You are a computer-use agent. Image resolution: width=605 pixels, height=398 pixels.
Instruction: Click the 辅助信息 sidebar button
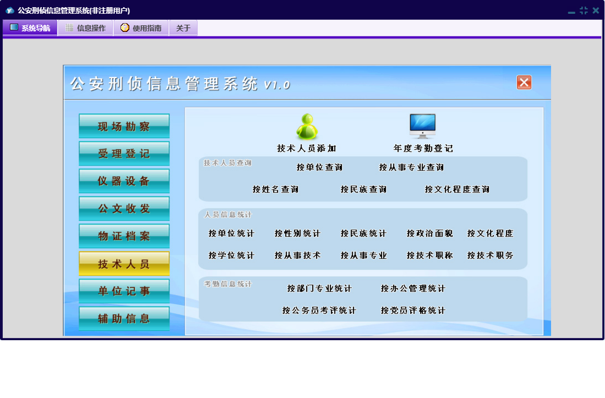coord(124,318)
